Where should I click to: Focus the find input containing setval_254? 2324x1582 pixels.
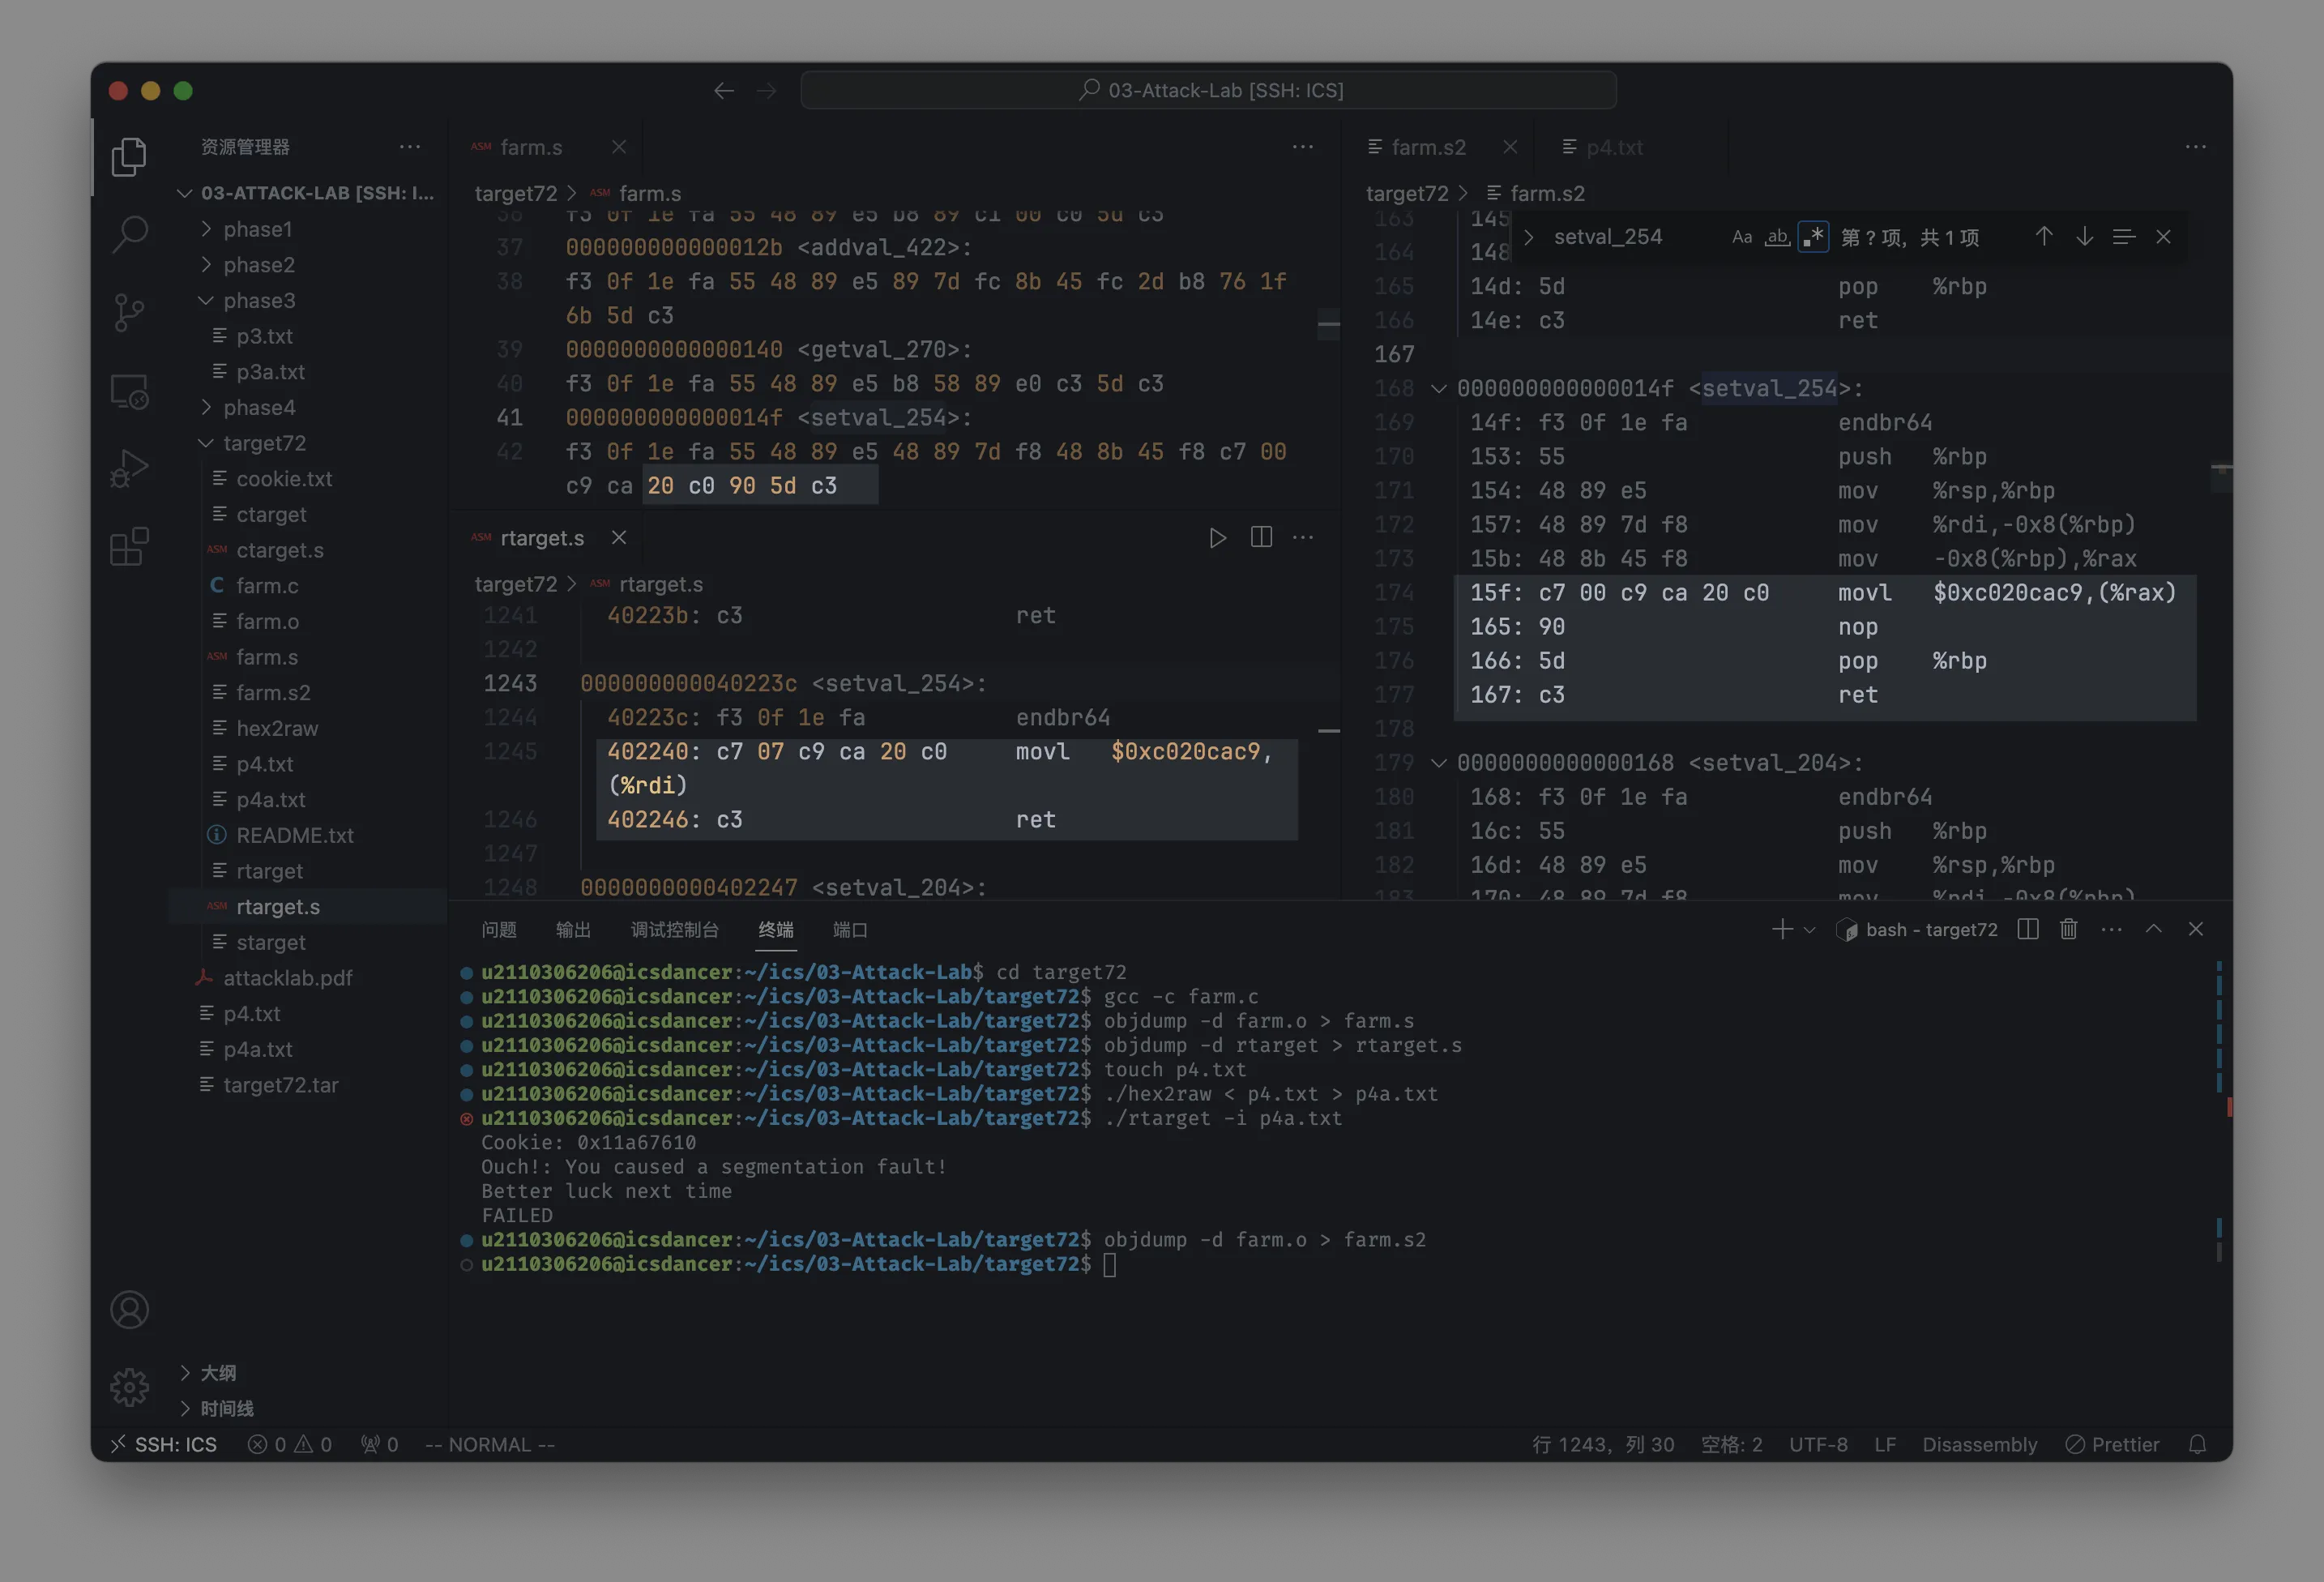[x=1635, y=237]
